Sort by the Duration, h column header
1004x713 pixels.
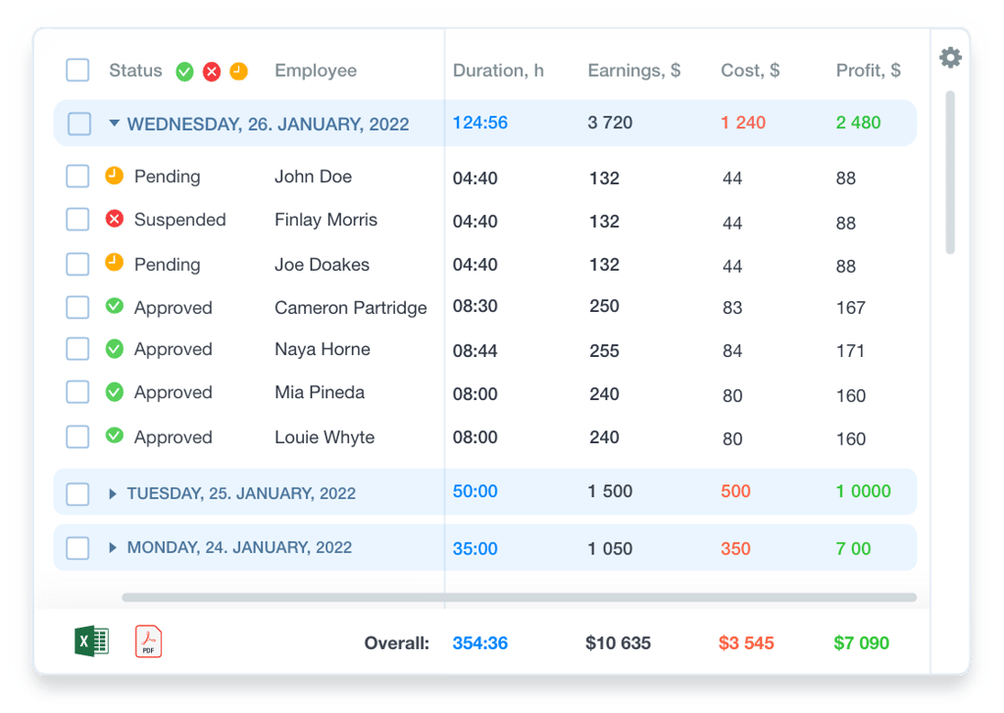[x=498, y=71]
